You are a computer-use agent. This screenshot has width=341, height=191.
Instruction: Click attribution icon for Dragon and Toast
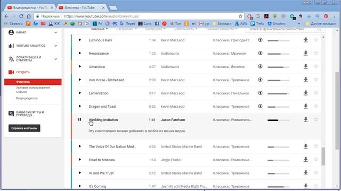(260, 106)
